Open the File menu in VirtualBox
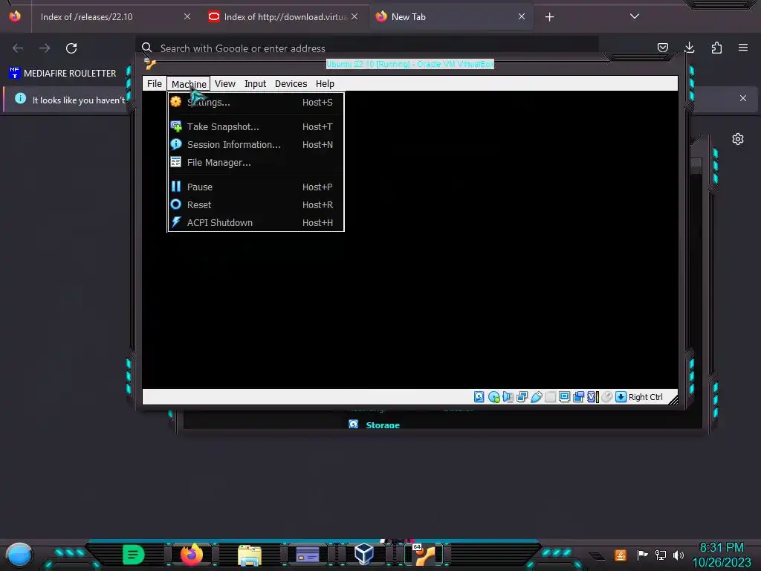Image resolution: width=761 pixels, height=571 pixels. (155, 83)
